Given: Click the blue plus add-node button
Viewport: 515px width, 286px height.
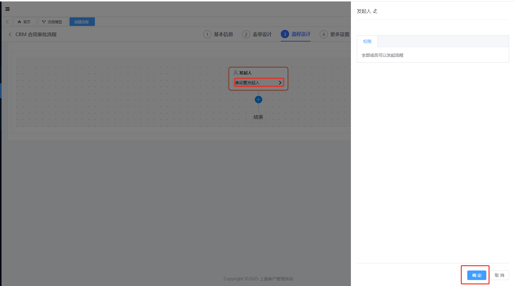Looking at the screenshot, I should point(258,99).
